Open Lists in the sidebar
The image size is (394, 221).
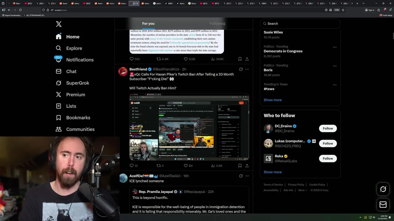click(x=66, y=106)
